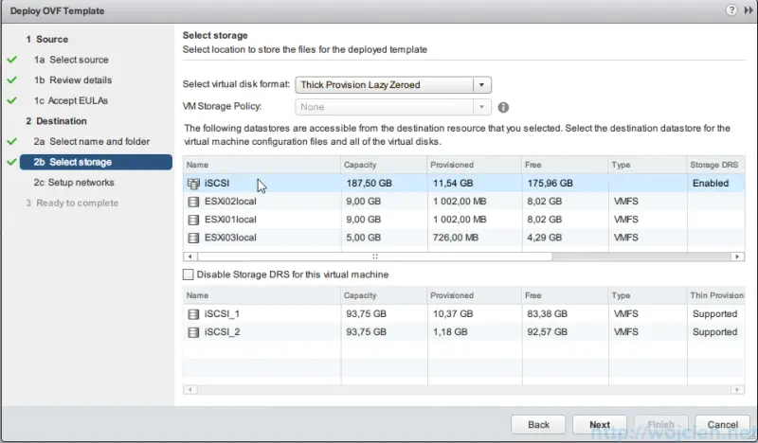
Task: Click Supported cell in iSCSI_1 row
Action: (x=714, y=314)
